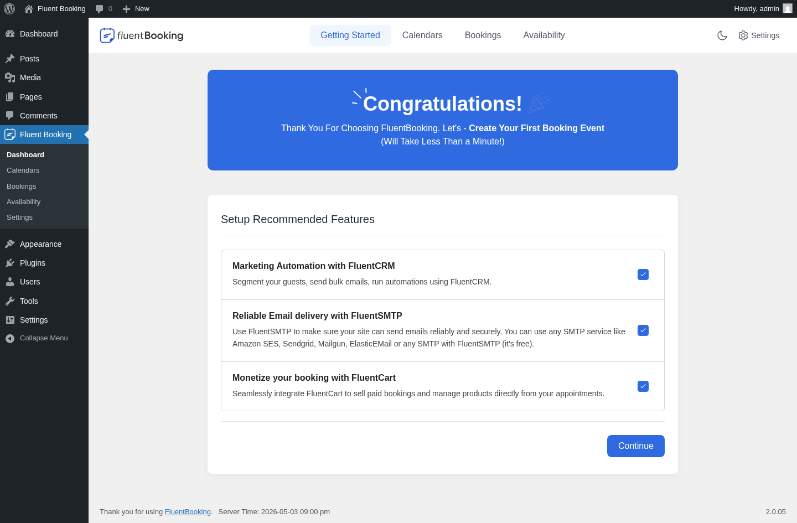Click the admin user avatar
797x523 pixels.
click(x=788, y=8)
